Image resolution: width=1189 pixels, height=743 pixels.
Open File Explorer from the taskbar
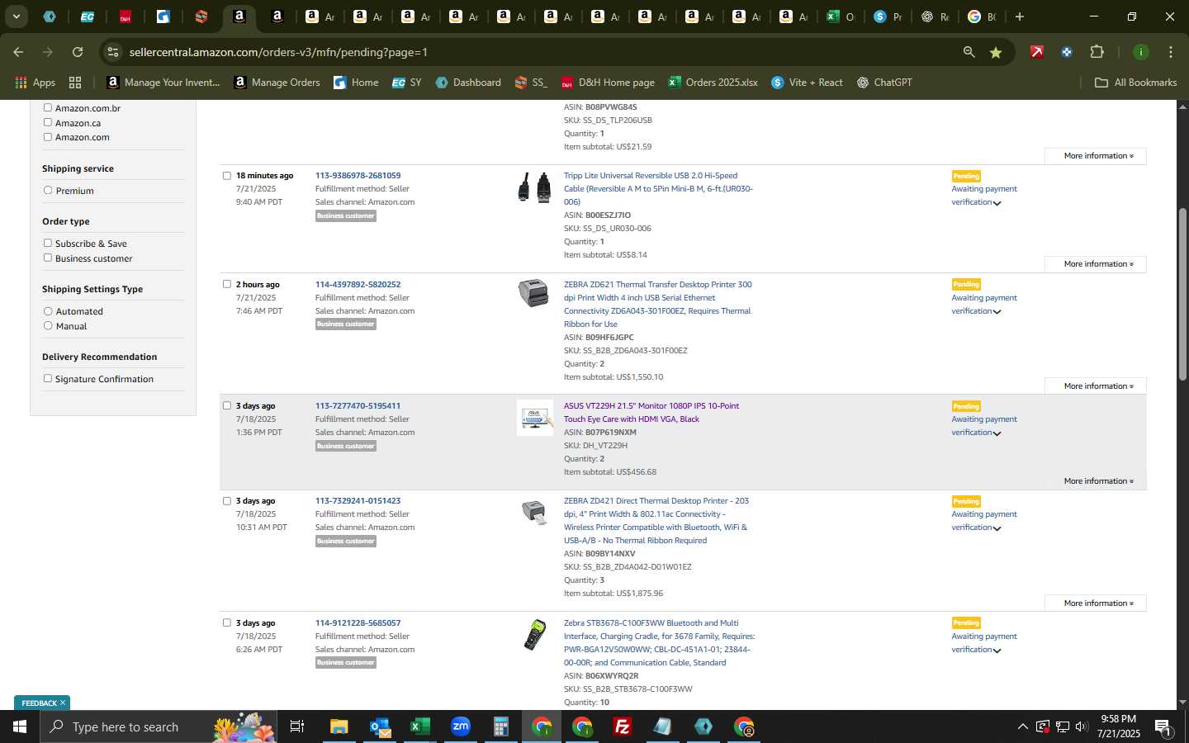339,726
